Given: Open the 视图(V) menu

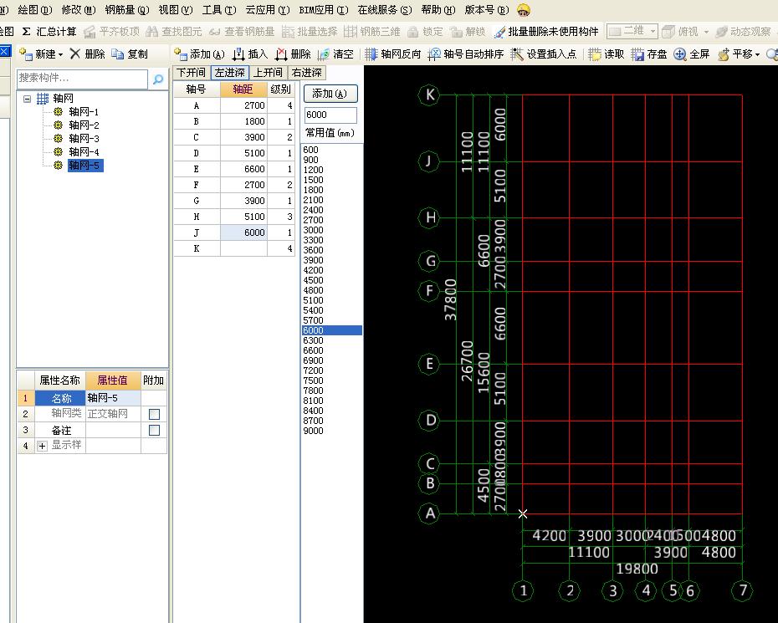Looking at the screenshot, I should pos(176,10).
